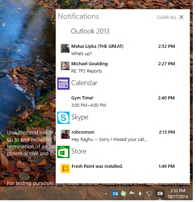Click the 2:13 PM timestamp
This screenshot has height=202, width=196.
coord(167,132)
